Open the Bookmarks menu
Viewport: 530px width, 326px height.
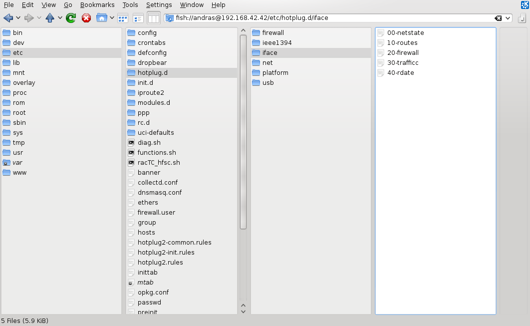pyautogui.click(x=97, y=5)
